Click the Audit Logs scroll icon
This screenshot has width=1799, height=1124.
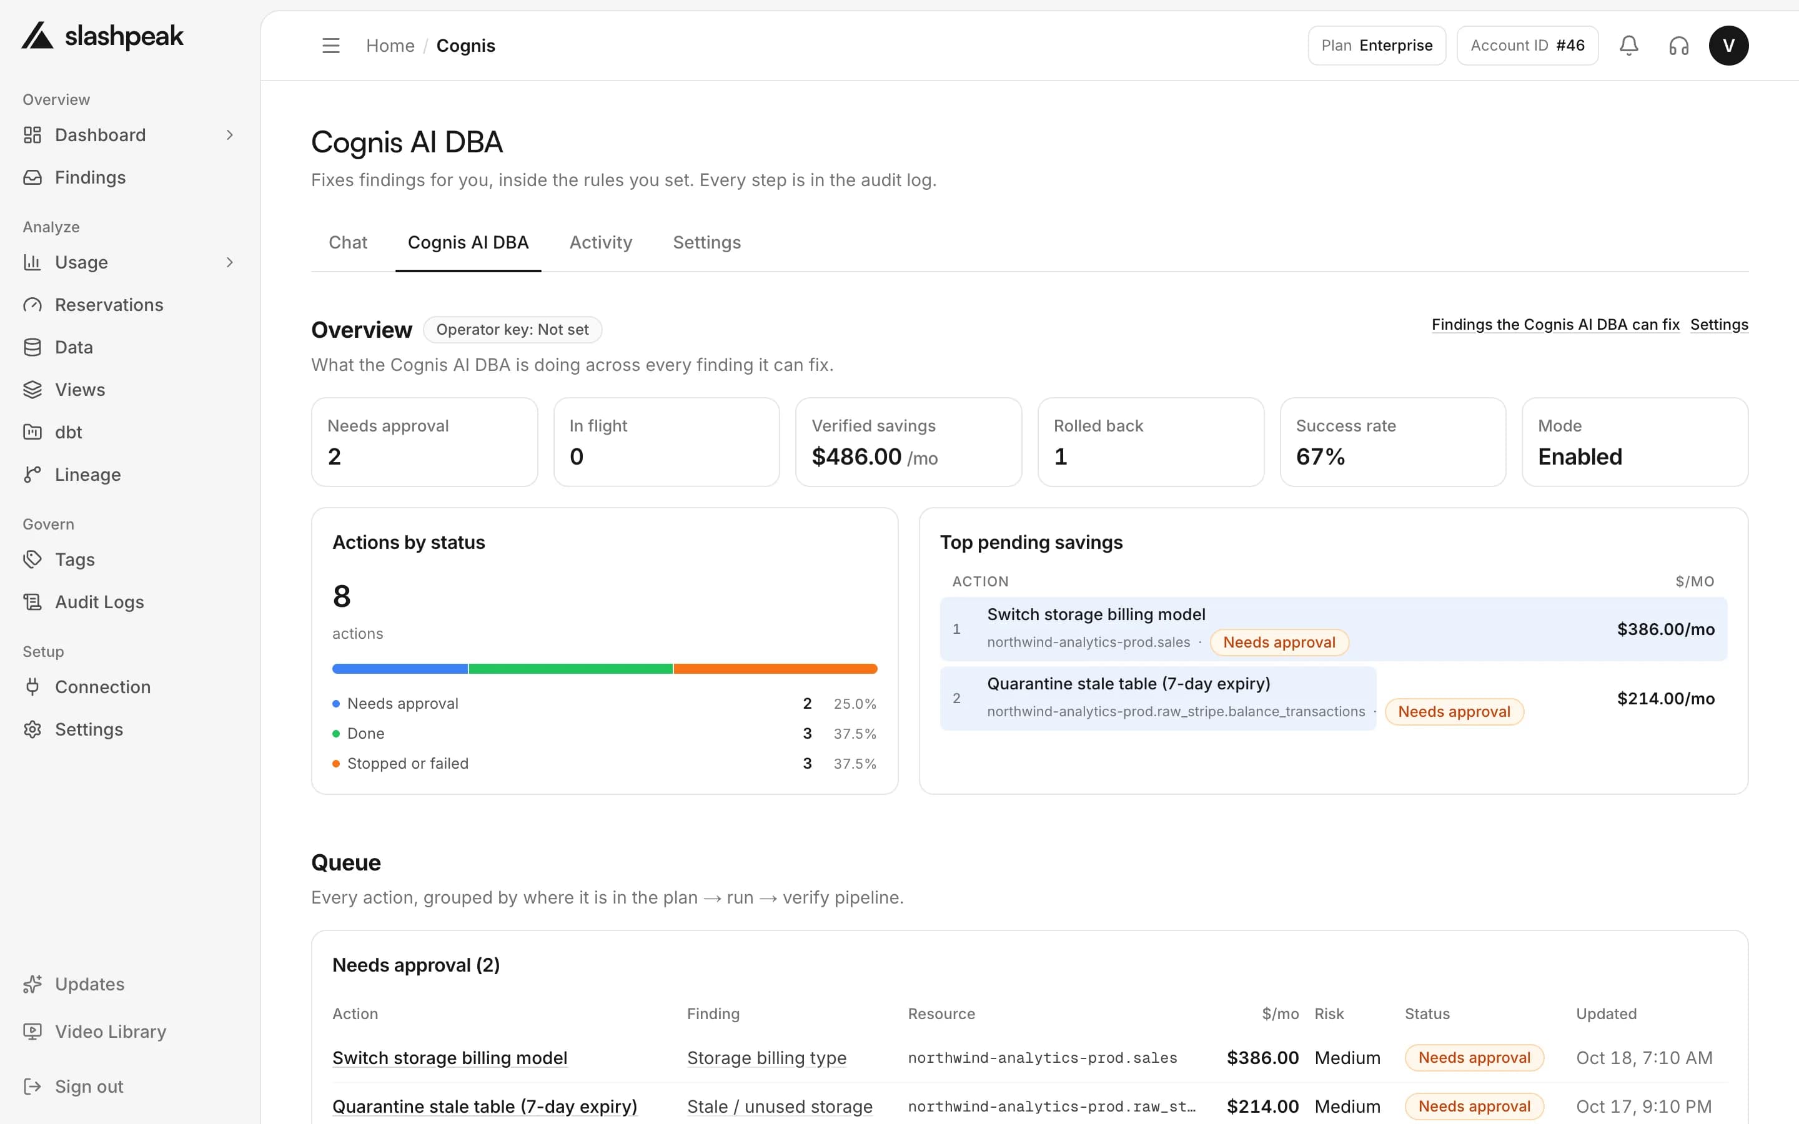pyautogui.click(x=32, y=601)
